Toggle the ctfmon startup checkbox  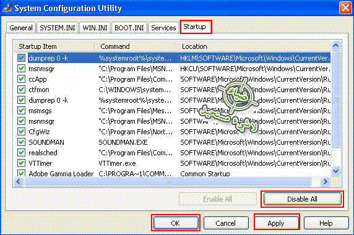click(21, 90)
